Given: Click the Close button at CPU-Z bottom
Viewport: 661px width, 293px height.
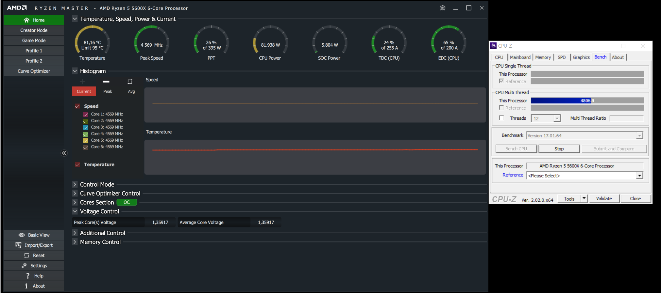Looking at the screenshot, I should tap(636, 198).
